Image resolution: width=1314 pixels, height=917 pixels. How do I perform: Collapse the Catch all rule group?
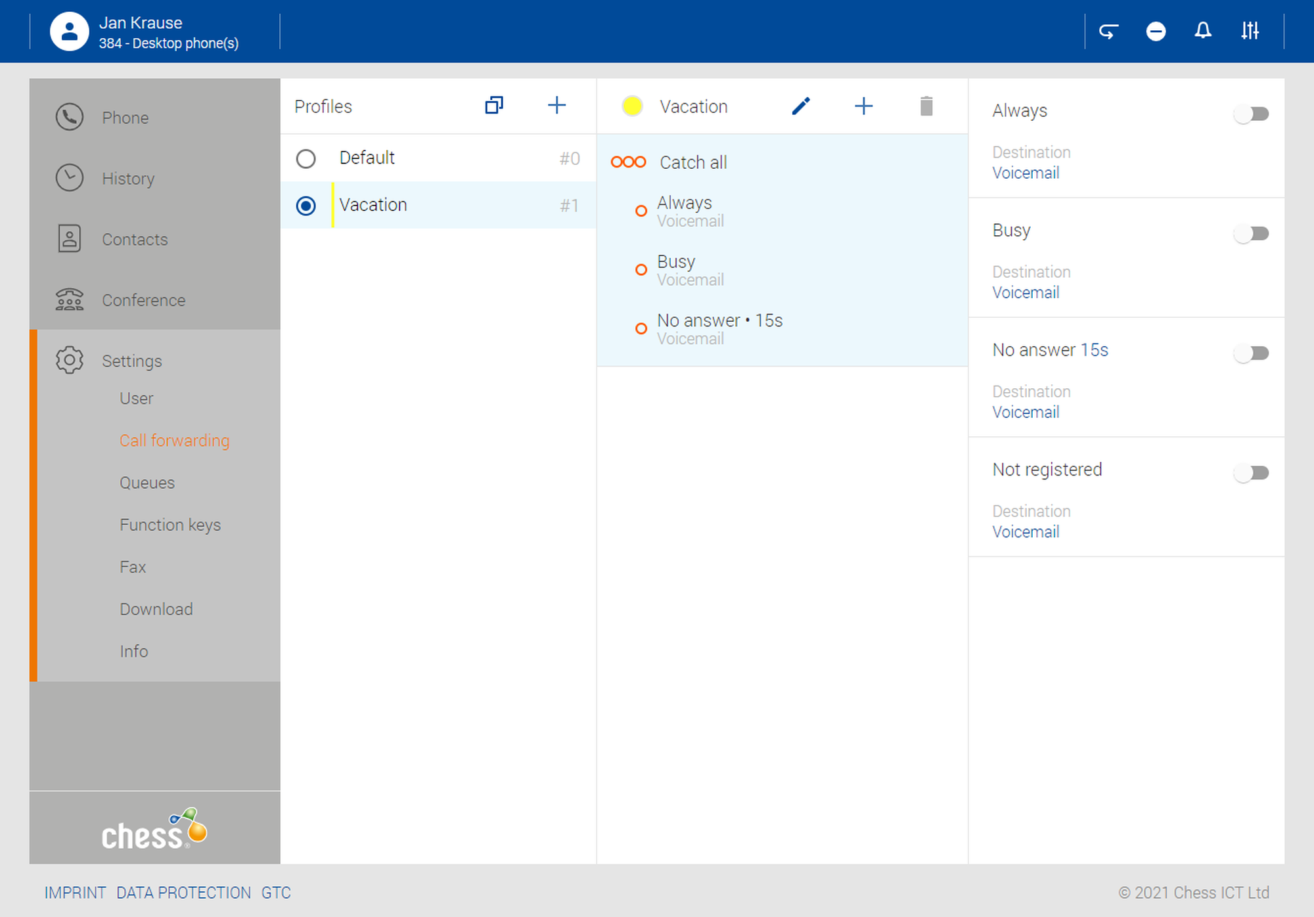coord(692,162)
